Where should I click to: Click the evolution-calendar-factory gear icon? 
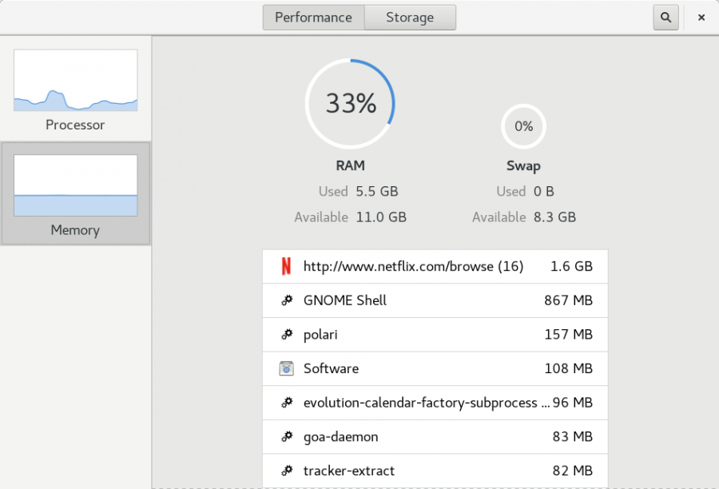(x=285, y=403)
